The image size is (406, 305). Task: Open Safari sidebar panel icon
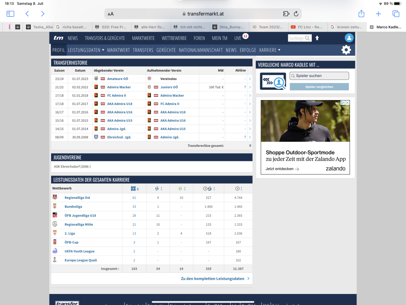click(11, 14)
